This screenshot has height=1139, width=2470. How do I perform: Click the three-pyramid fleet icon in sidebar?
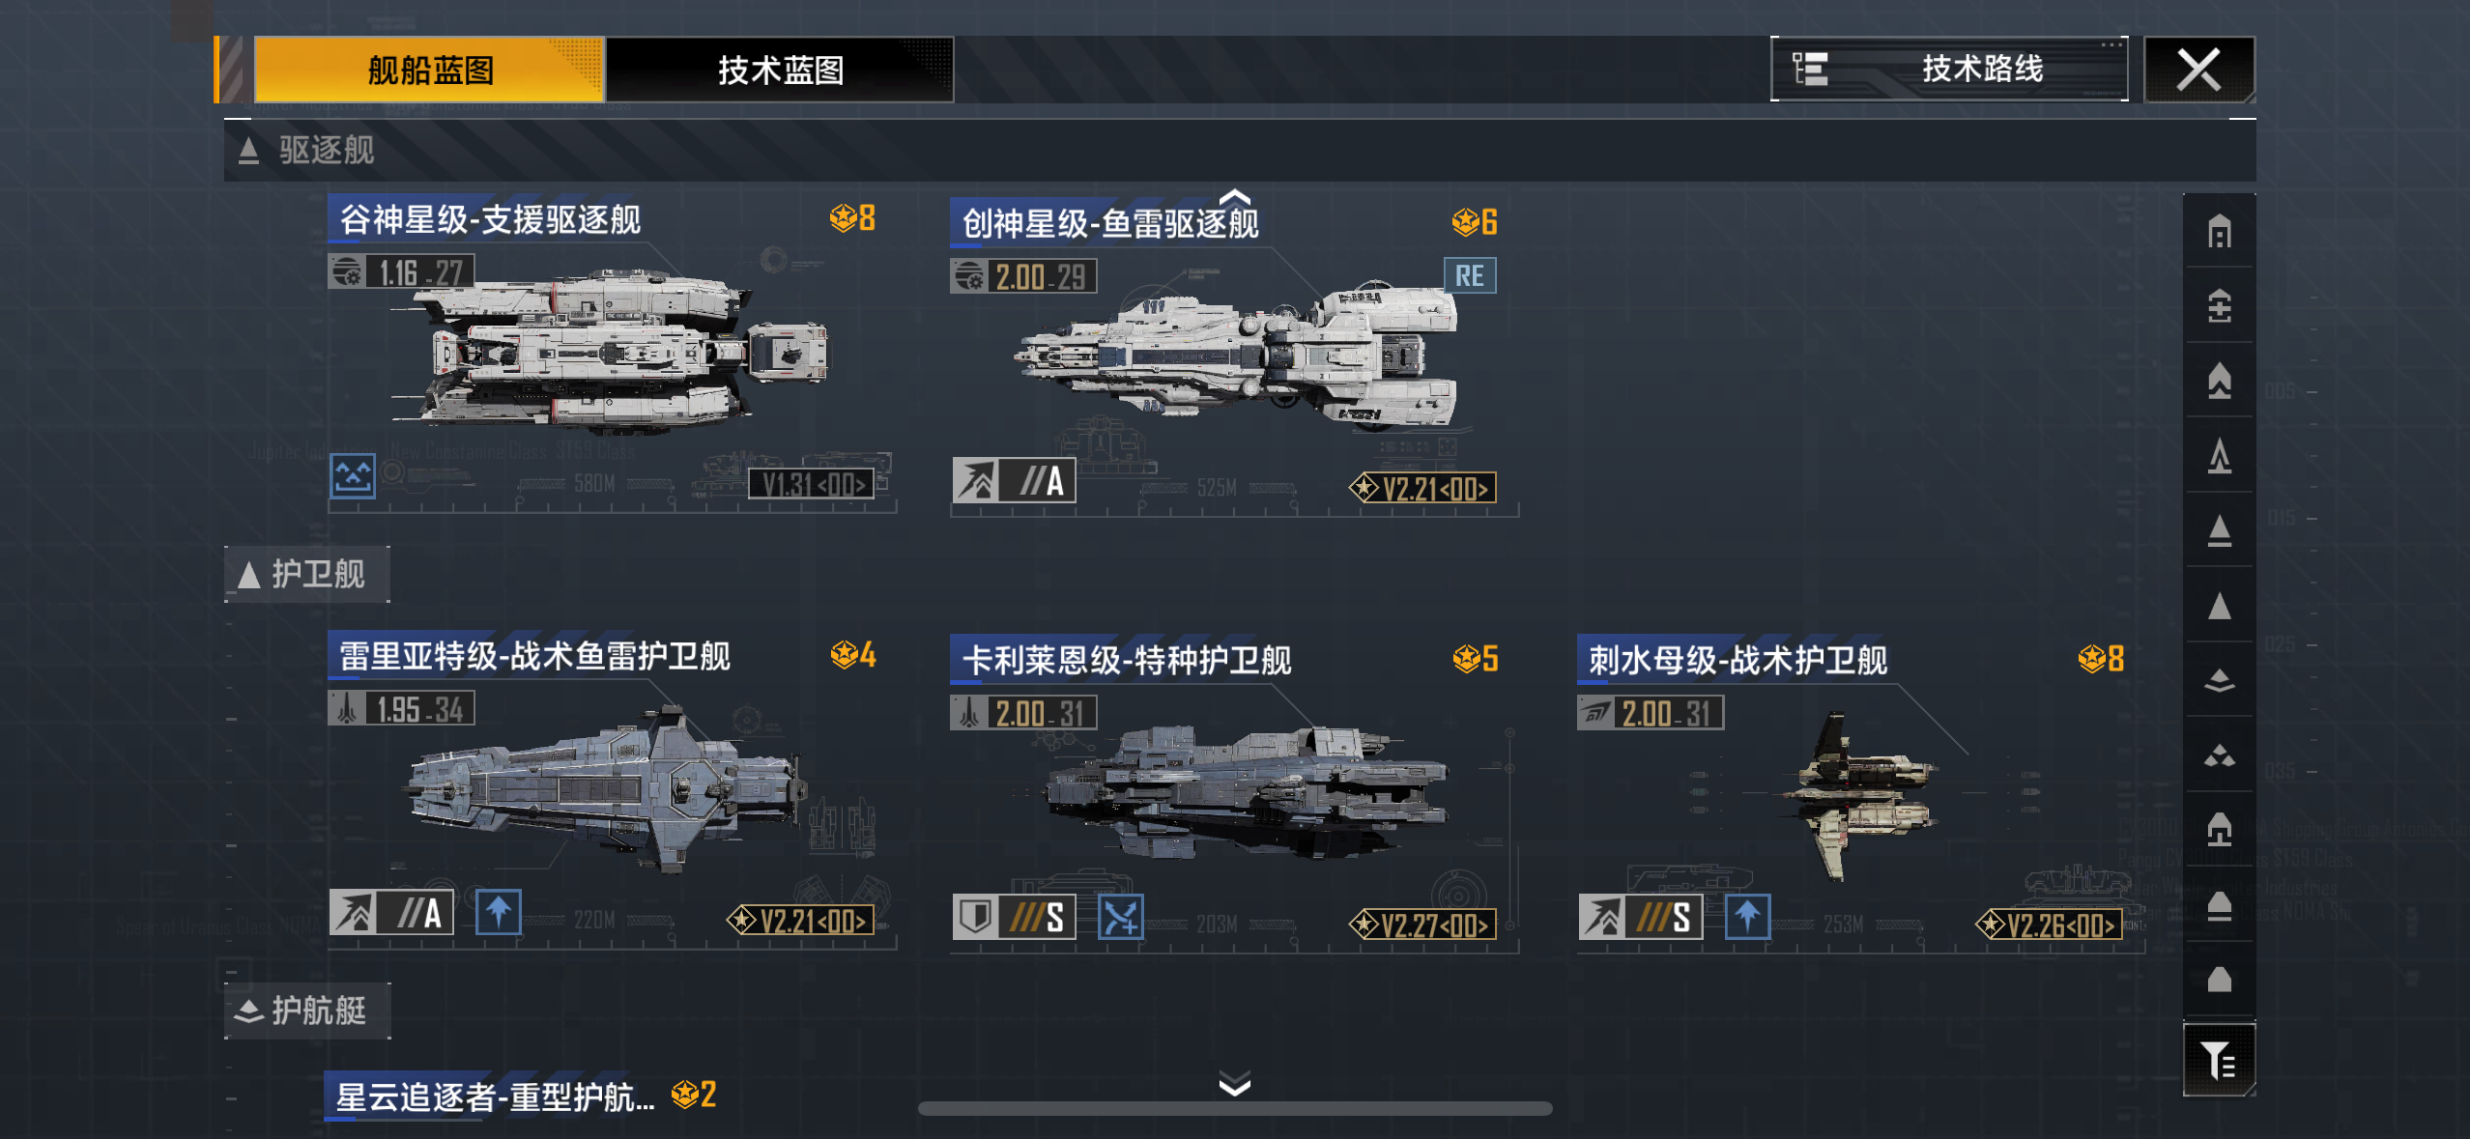click(x=2220, y=755)
